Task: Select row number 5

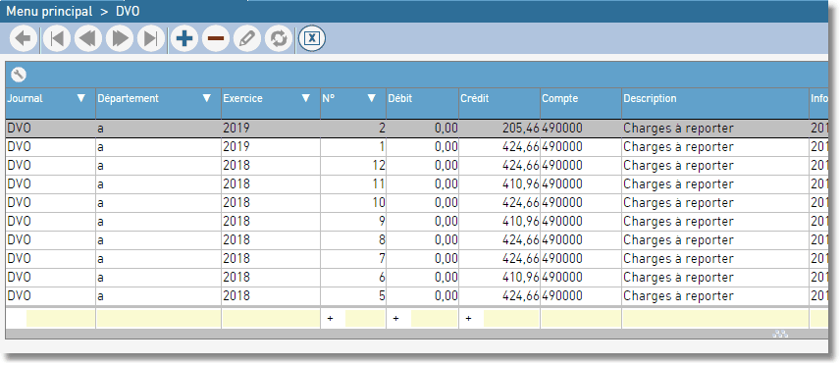Action: point(417,296)
